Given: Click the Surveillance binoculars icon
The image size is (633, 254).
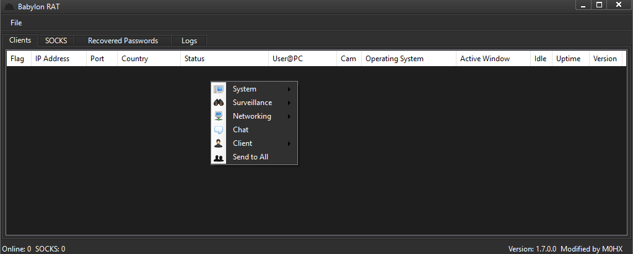Looking at the screenshot, I should [x=219, y=103].
